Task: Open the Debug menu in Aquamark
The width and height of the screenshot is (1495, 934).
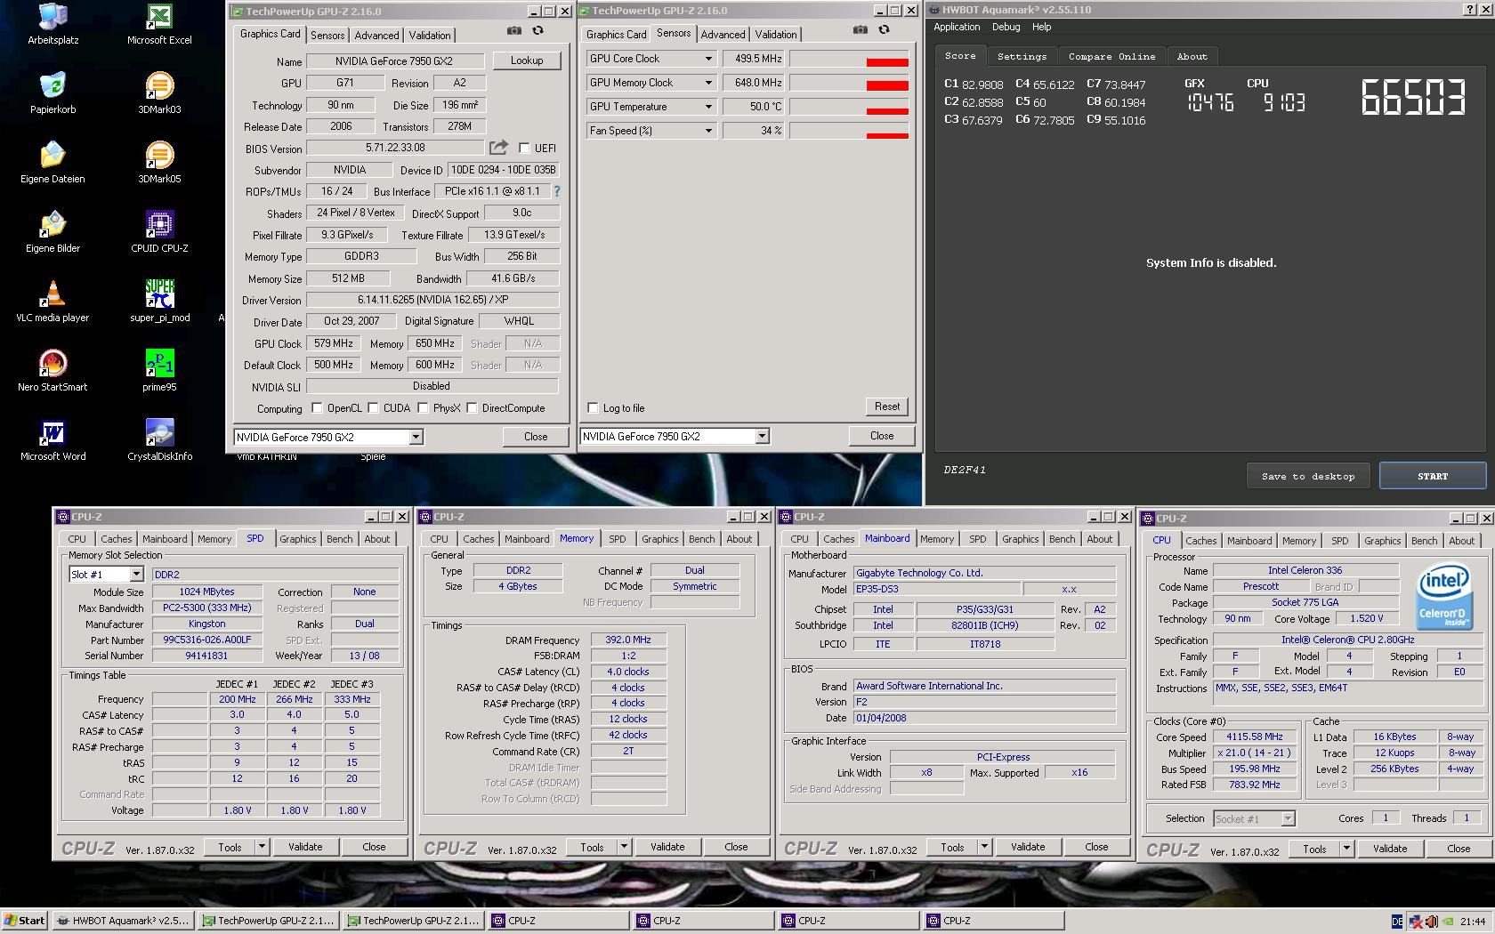Action: tap(1006, 28)
